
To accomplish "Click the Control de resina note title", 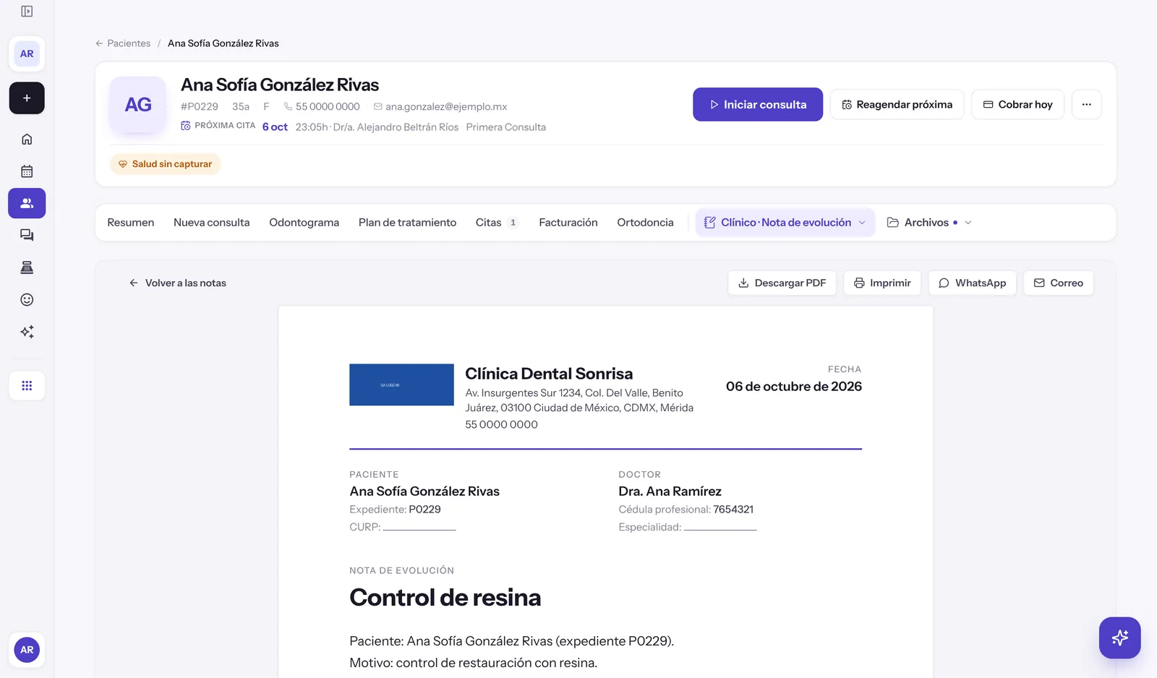I will click(x=445, y=598).
